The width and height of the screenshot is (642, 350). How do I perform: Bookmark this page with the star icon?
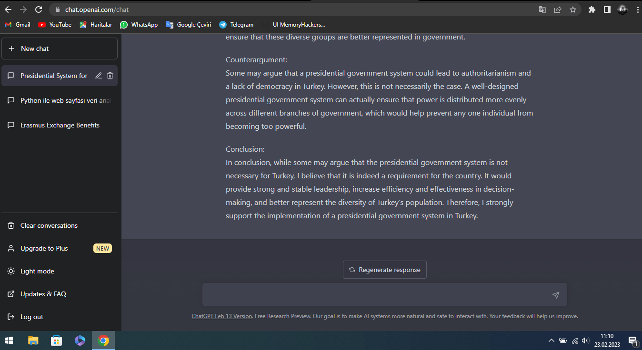[x=573, y=10]
